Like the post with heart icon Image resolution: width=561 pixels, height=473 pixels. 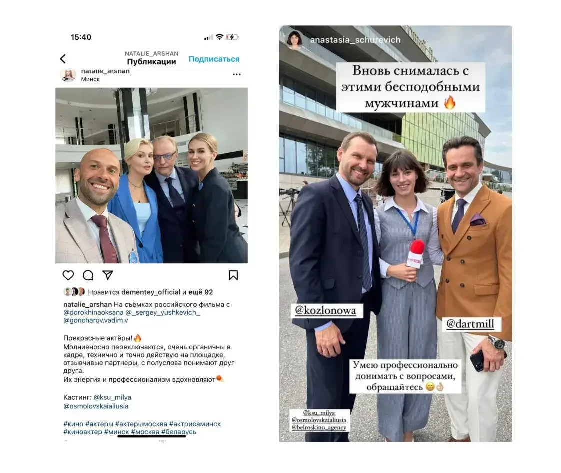pyautogui.click(x=68, y=275)
